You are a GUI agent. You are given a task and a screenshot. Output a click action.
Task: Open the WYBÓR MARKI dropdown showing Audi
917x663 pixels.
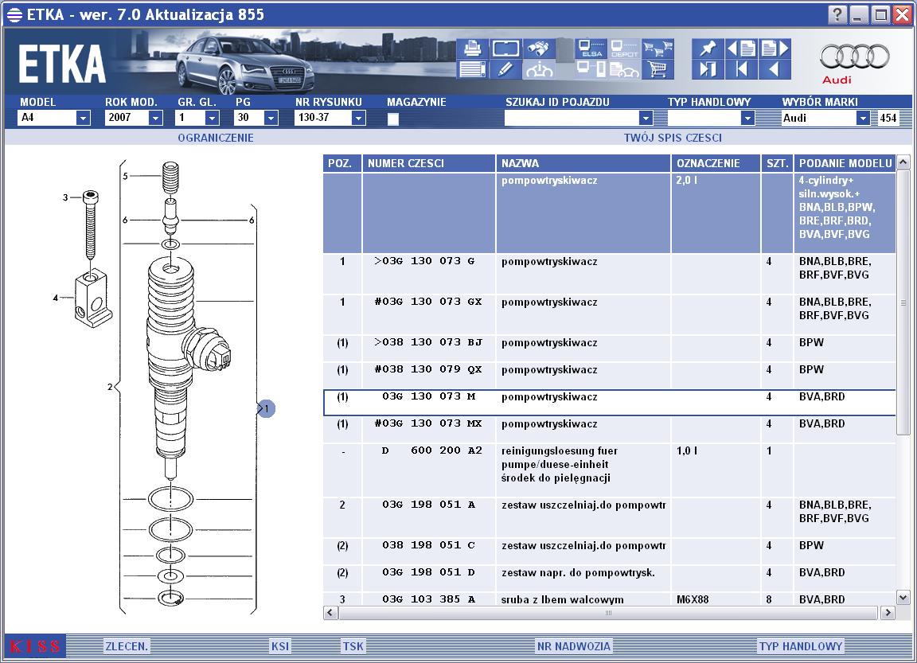click(x=863, y=118)
